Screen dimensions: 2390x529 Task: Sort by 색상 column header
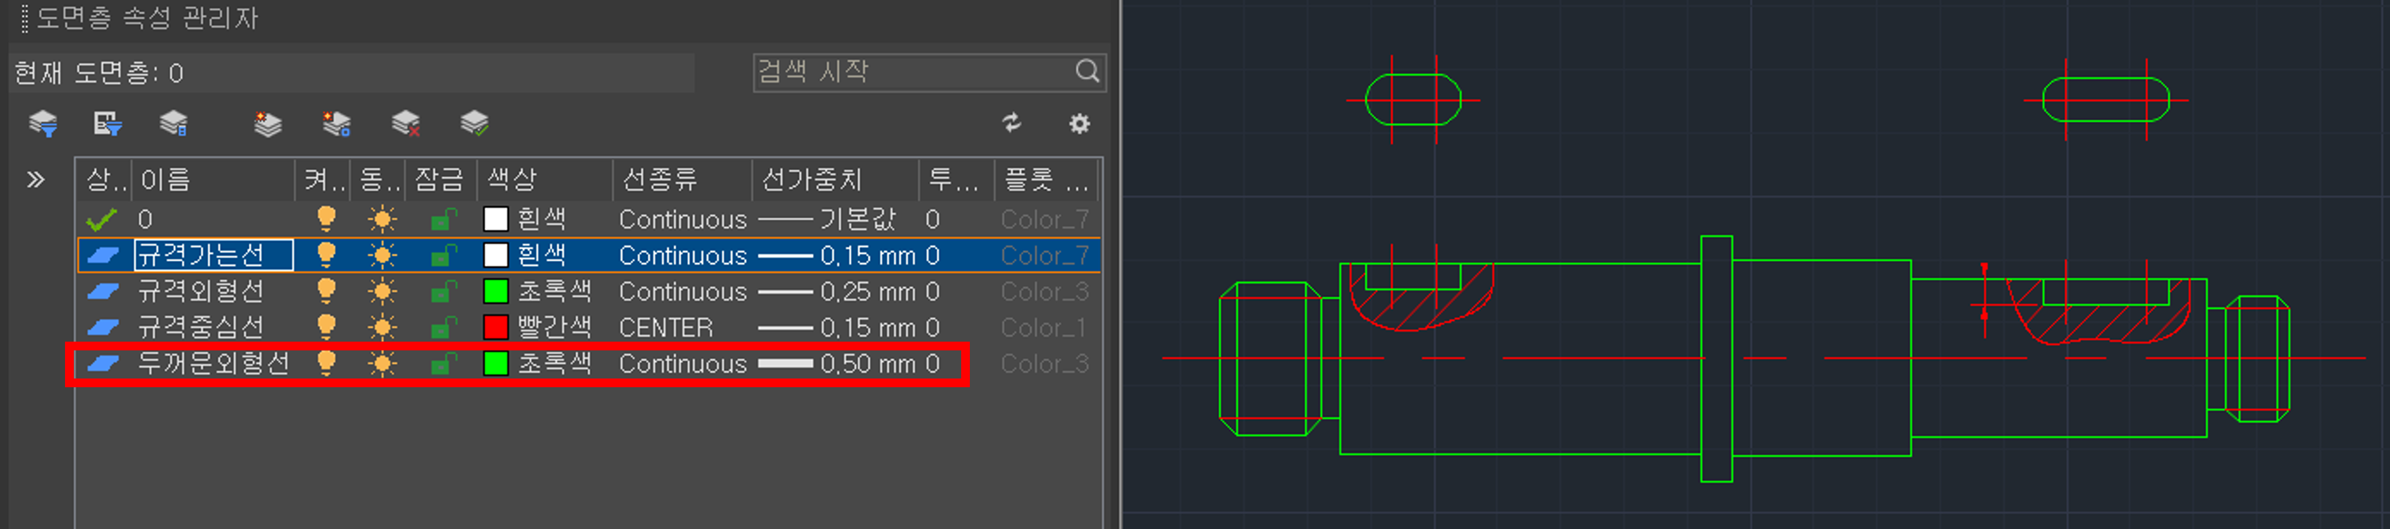pyautogui.click(x=545, y=180)
